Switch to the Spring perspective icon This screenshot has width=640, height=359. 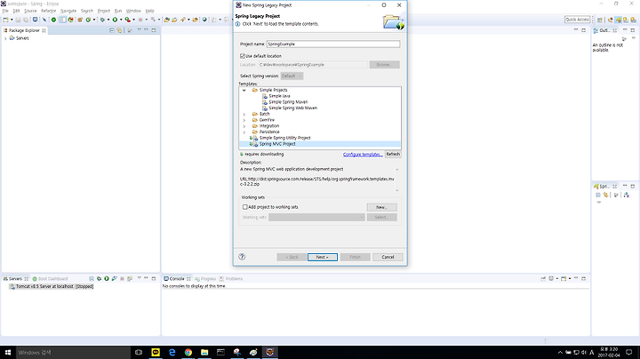coord(618,20)
